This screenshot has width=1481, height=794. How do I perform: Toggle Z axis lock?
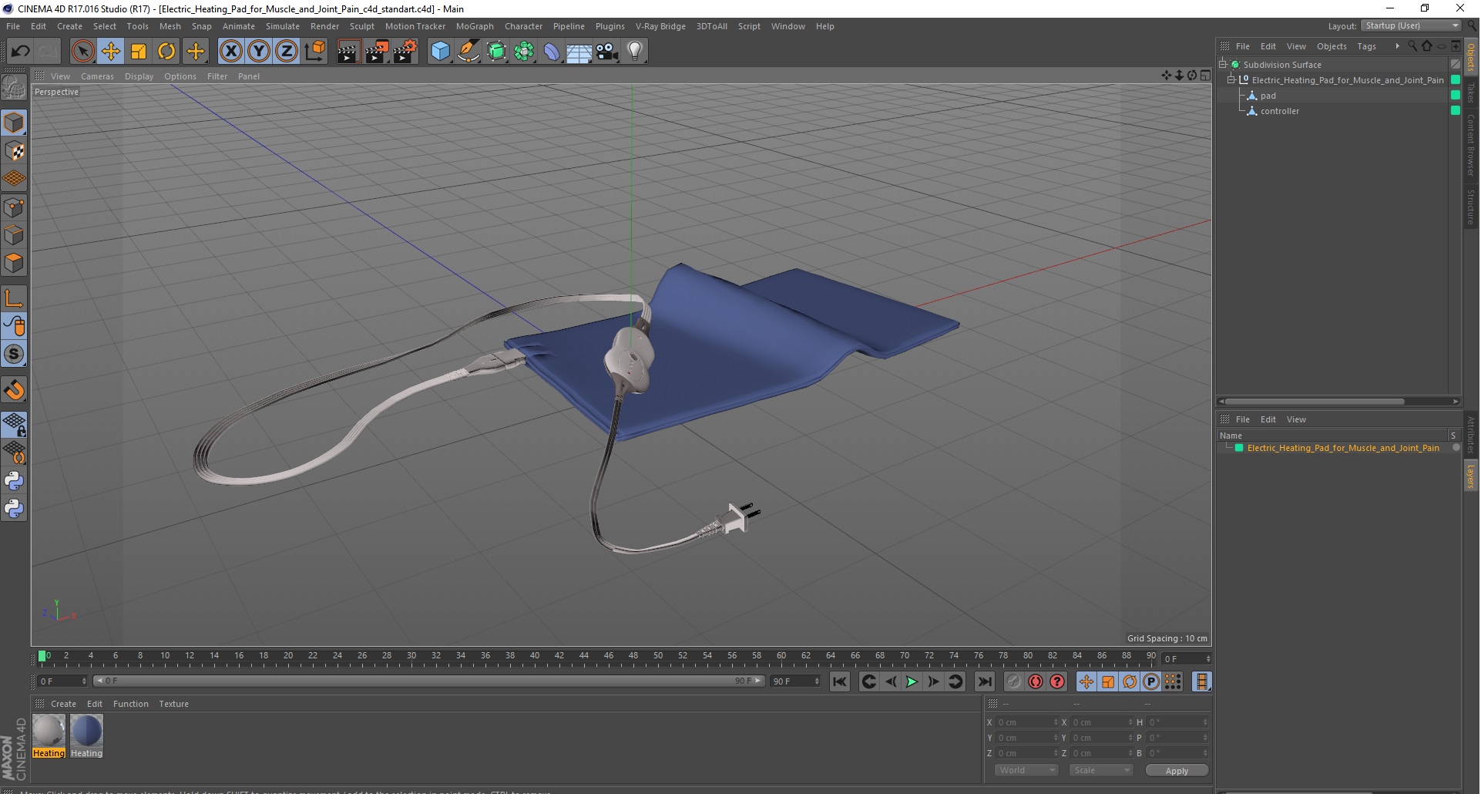pos(287,52)
